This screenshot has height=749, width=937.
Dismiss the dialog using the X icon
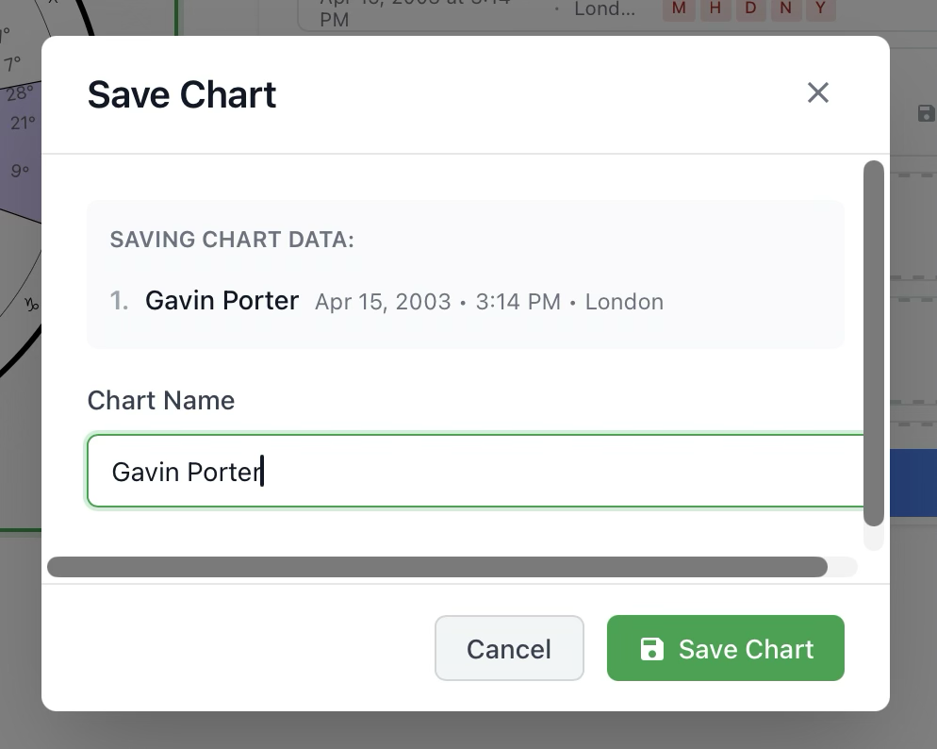[817, 92]
